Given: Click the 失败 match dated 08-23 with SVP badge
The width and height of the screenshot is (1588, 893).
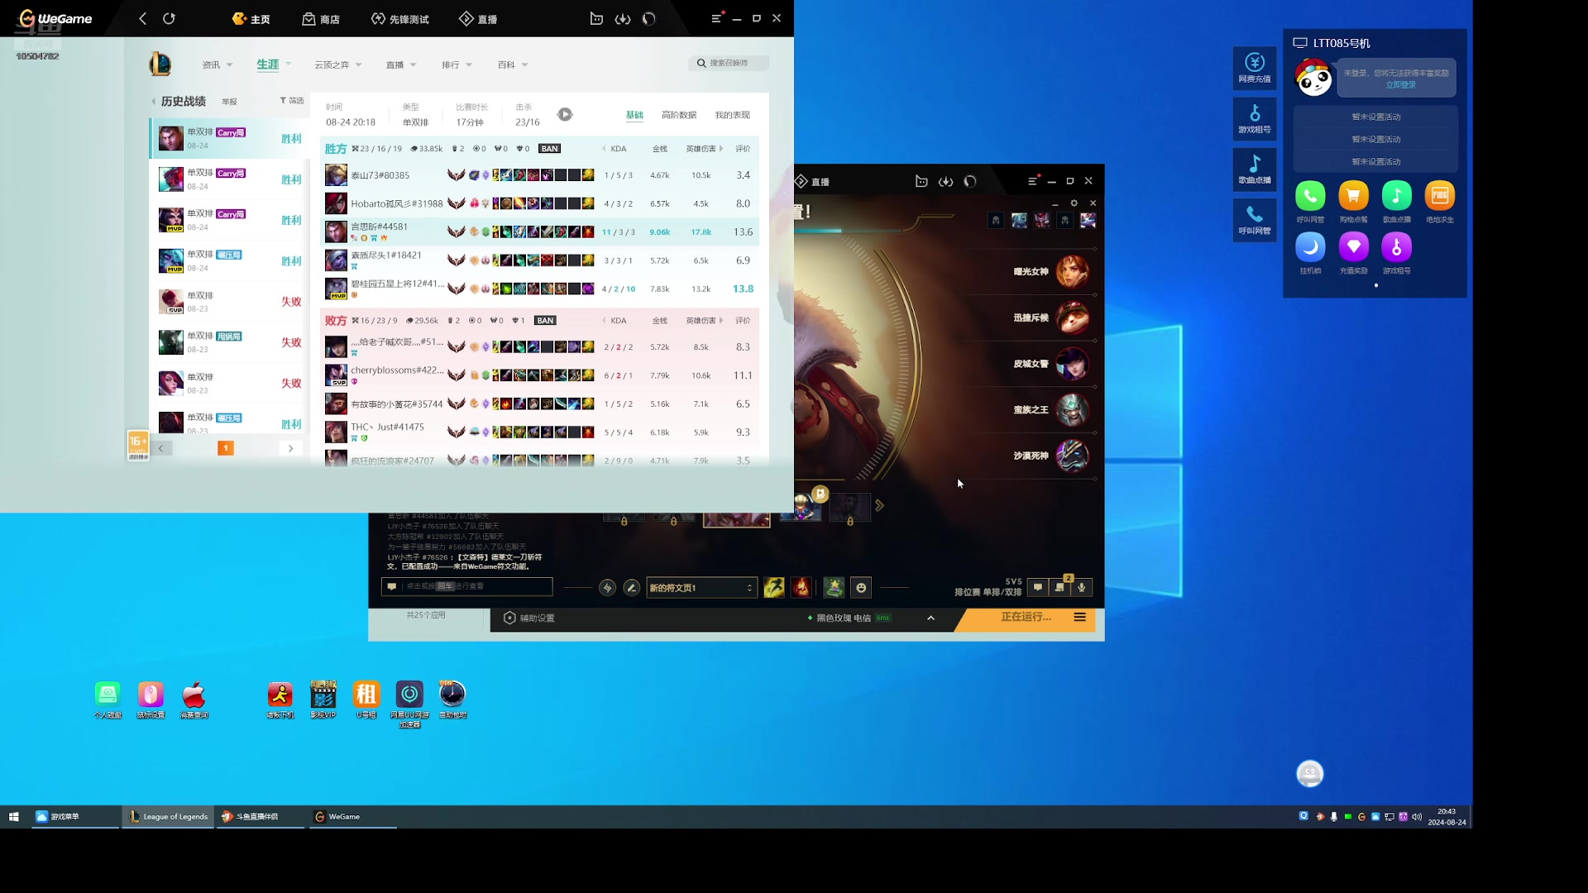Looking at the screenshot, I should pyautogui.click(x=229, y=301).
